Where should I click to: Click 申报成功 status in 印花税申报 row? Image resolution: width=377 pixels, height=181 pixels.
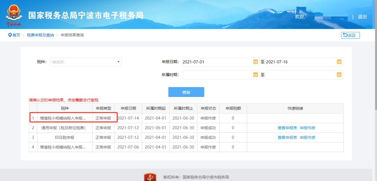point(208,137)
